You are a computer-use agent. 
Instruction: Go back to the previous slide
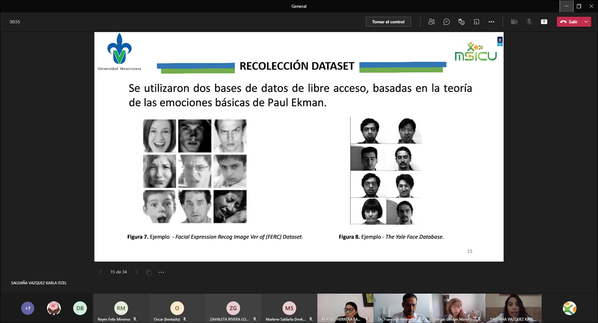(x=101, y=272)
